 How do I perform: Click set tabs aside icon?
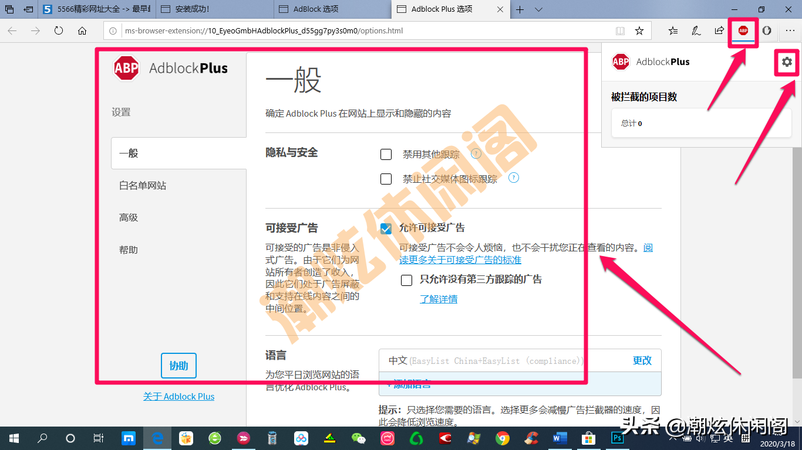tap(28, 9)
